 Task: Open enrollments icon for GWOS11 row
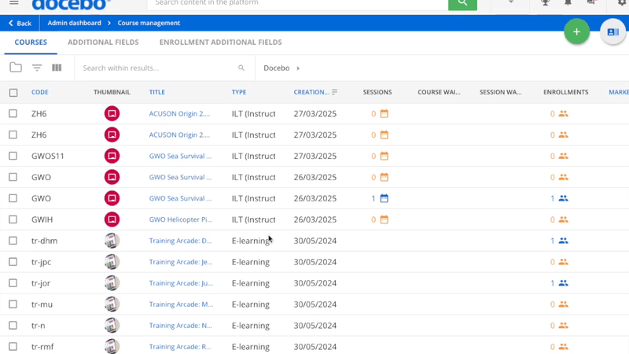pos(563,156)
